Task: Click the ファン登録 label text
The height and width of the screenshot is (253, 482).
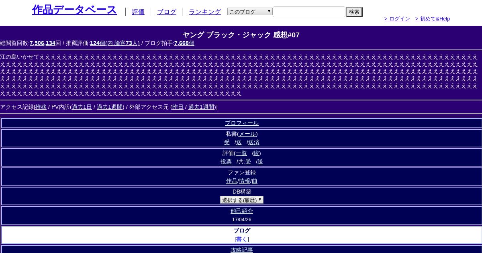Action: (242, 172)
